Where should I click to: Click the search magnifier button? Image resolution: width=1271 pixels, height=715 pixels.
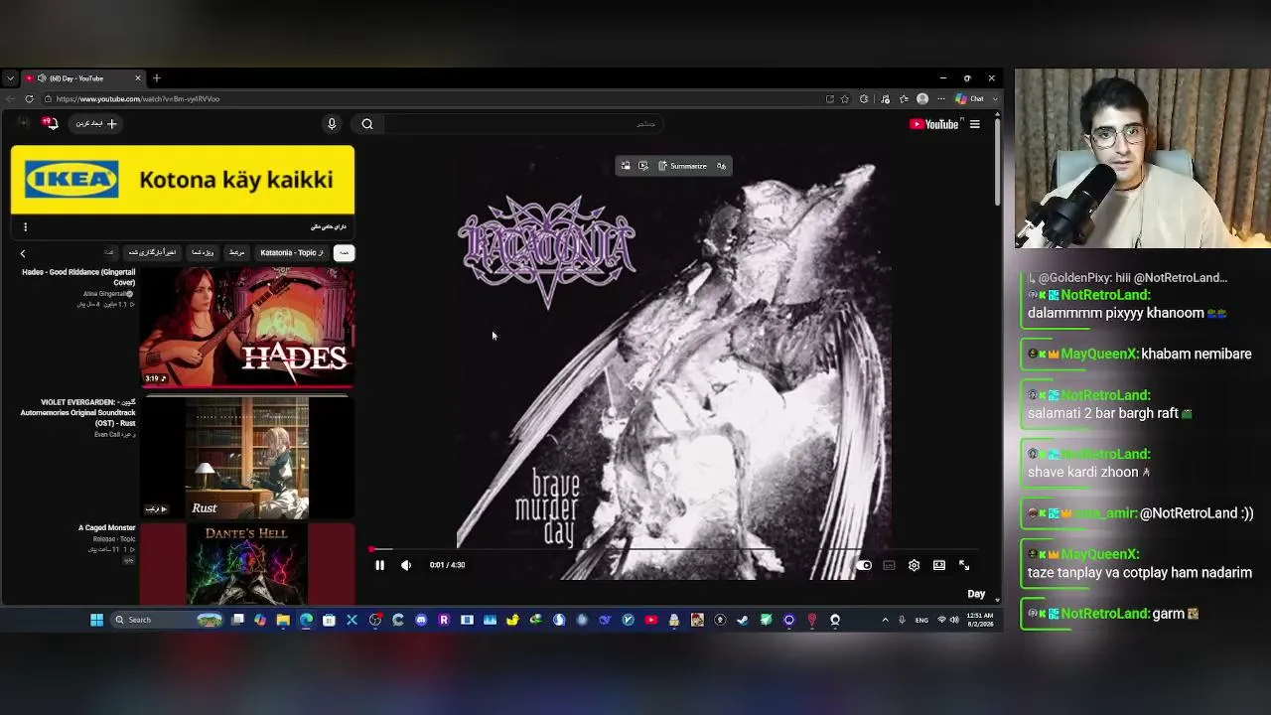coord(367,124)
